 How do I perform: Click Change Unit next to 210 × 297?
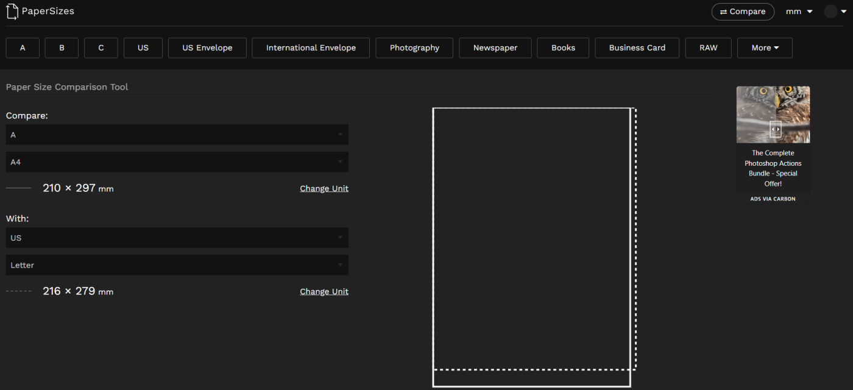[x=324, y=188]
